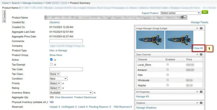Click the small icon beside Inventory Status dropdown
The height and width of the screenshot is (110, 217).
pos(95,93)
